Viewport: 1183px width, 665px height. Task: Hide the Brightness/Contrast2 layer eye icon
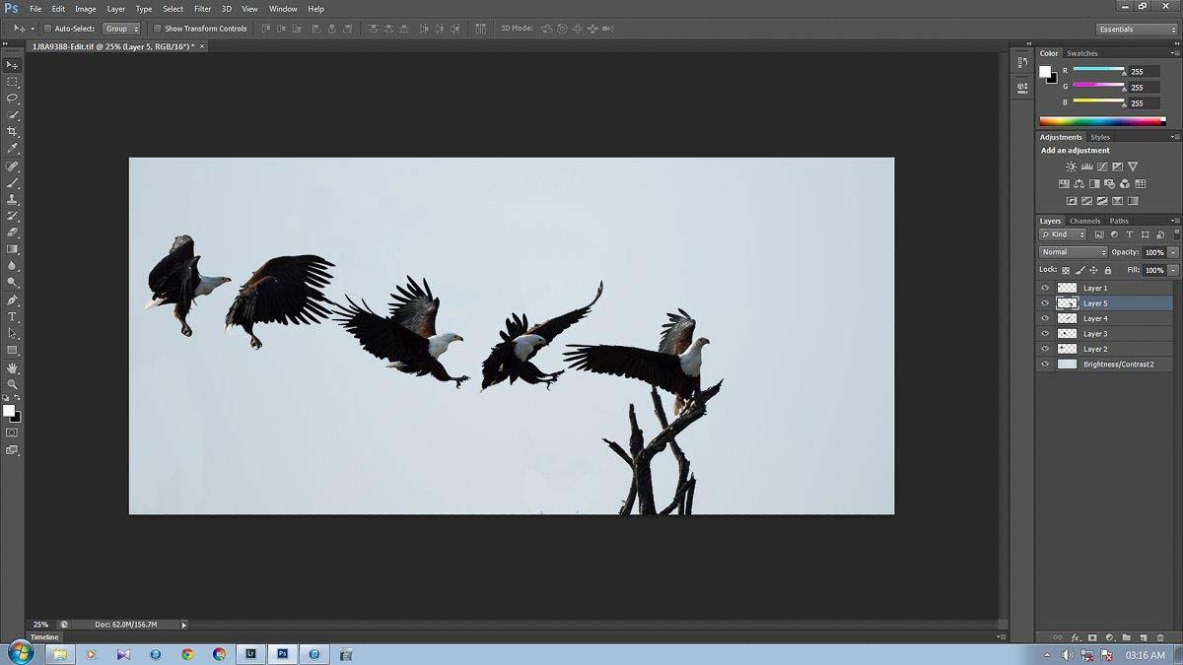[x=1045, y=365]
